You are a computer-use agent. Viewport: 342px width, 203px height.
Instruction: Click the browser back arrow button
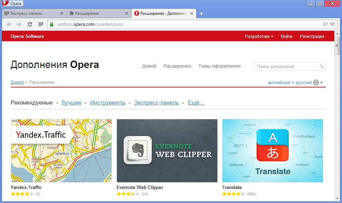click(9, 24)
